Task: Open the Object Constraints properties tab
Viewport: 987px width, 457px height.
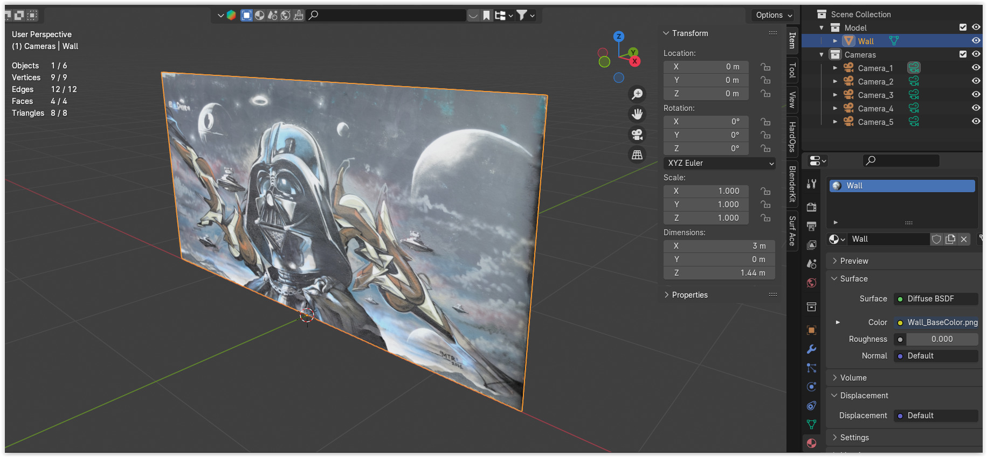Action: 811,405
